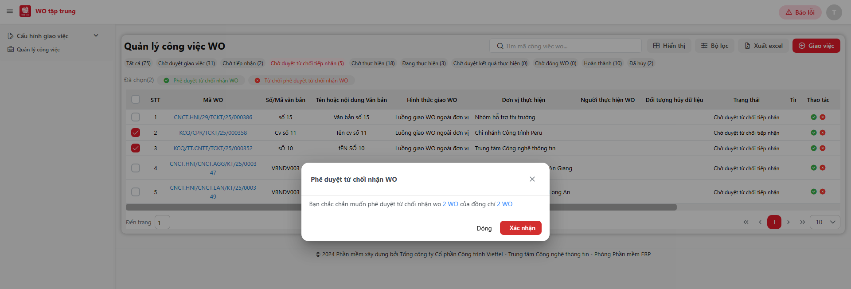Open WO link CNCT.HNI/CNCT.AGG/KT/25/000347
Screen dimensions: 851x289
[213, 168]
